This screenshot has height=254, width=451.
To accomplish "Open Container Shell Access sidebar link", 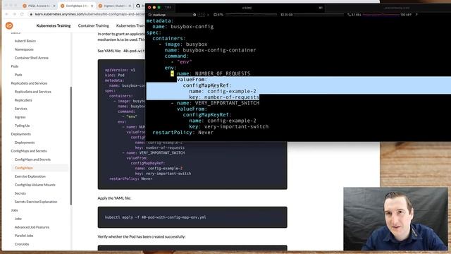I will click(32, 58).
